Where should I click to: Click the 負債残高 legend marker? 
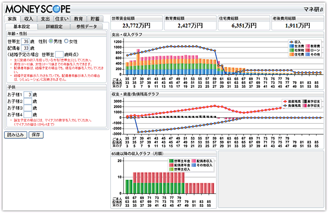click(x=285, y=105)
